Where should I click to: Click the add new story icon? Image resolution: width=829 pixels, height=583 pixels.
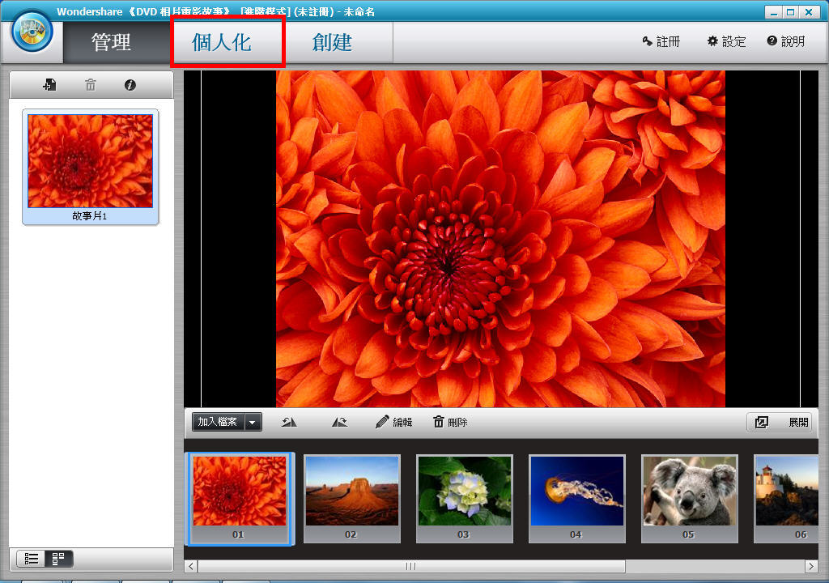pyautogui.click(x=50, y=85)
